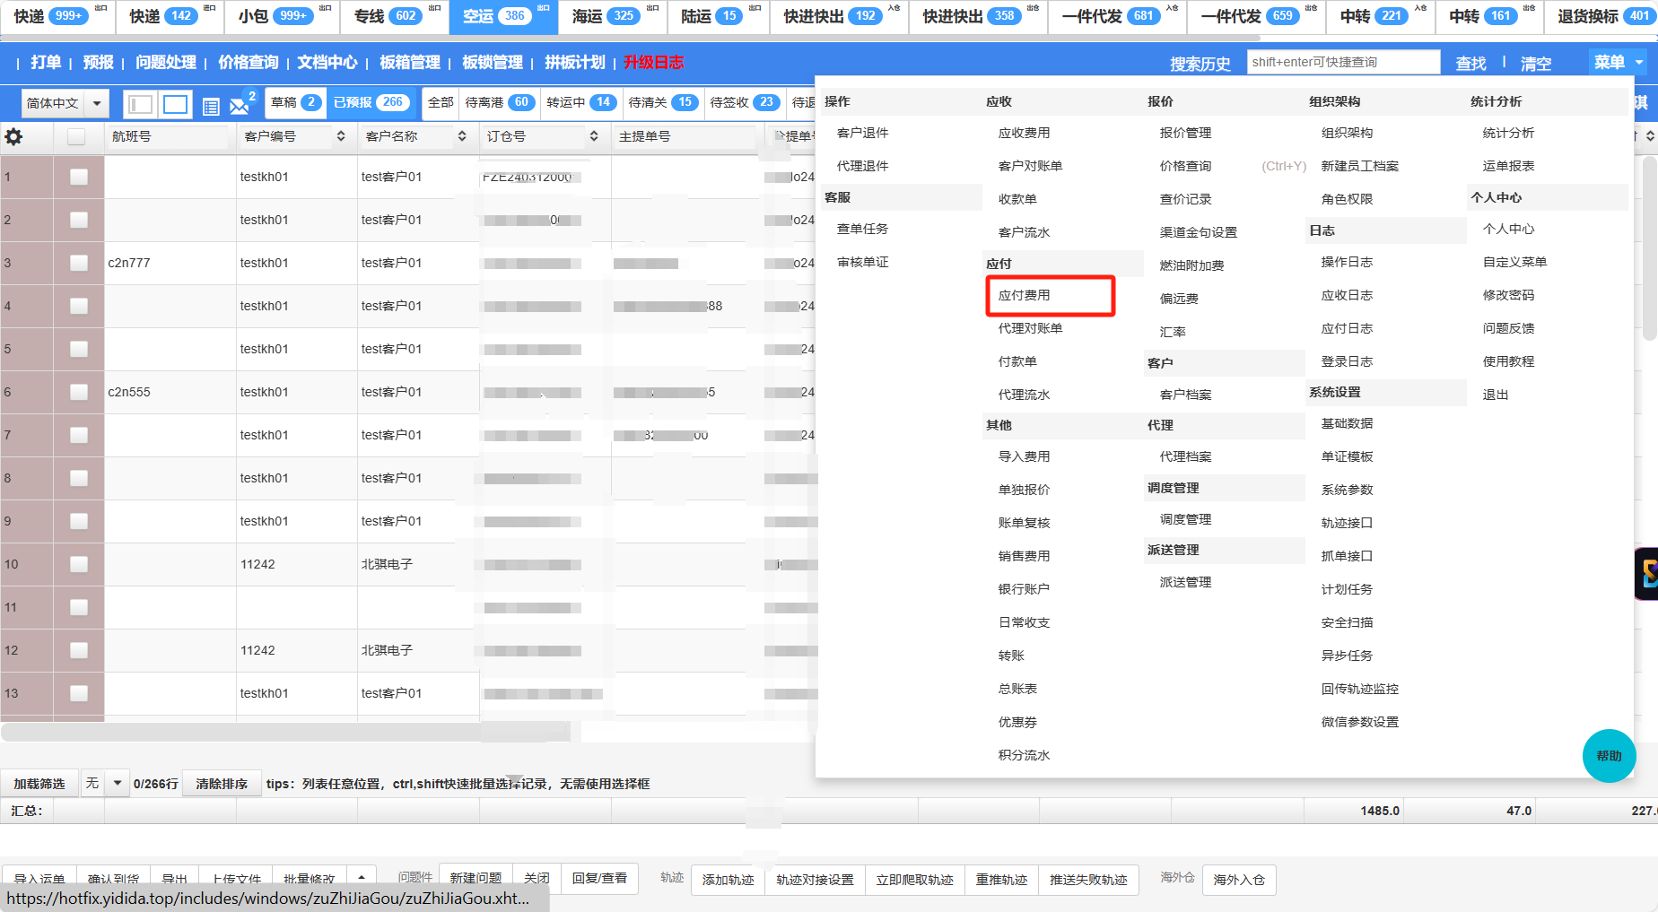Click the mail envelope notification icon
Image resolution: width=1658 pixels, height=912 pixels.
240,106
